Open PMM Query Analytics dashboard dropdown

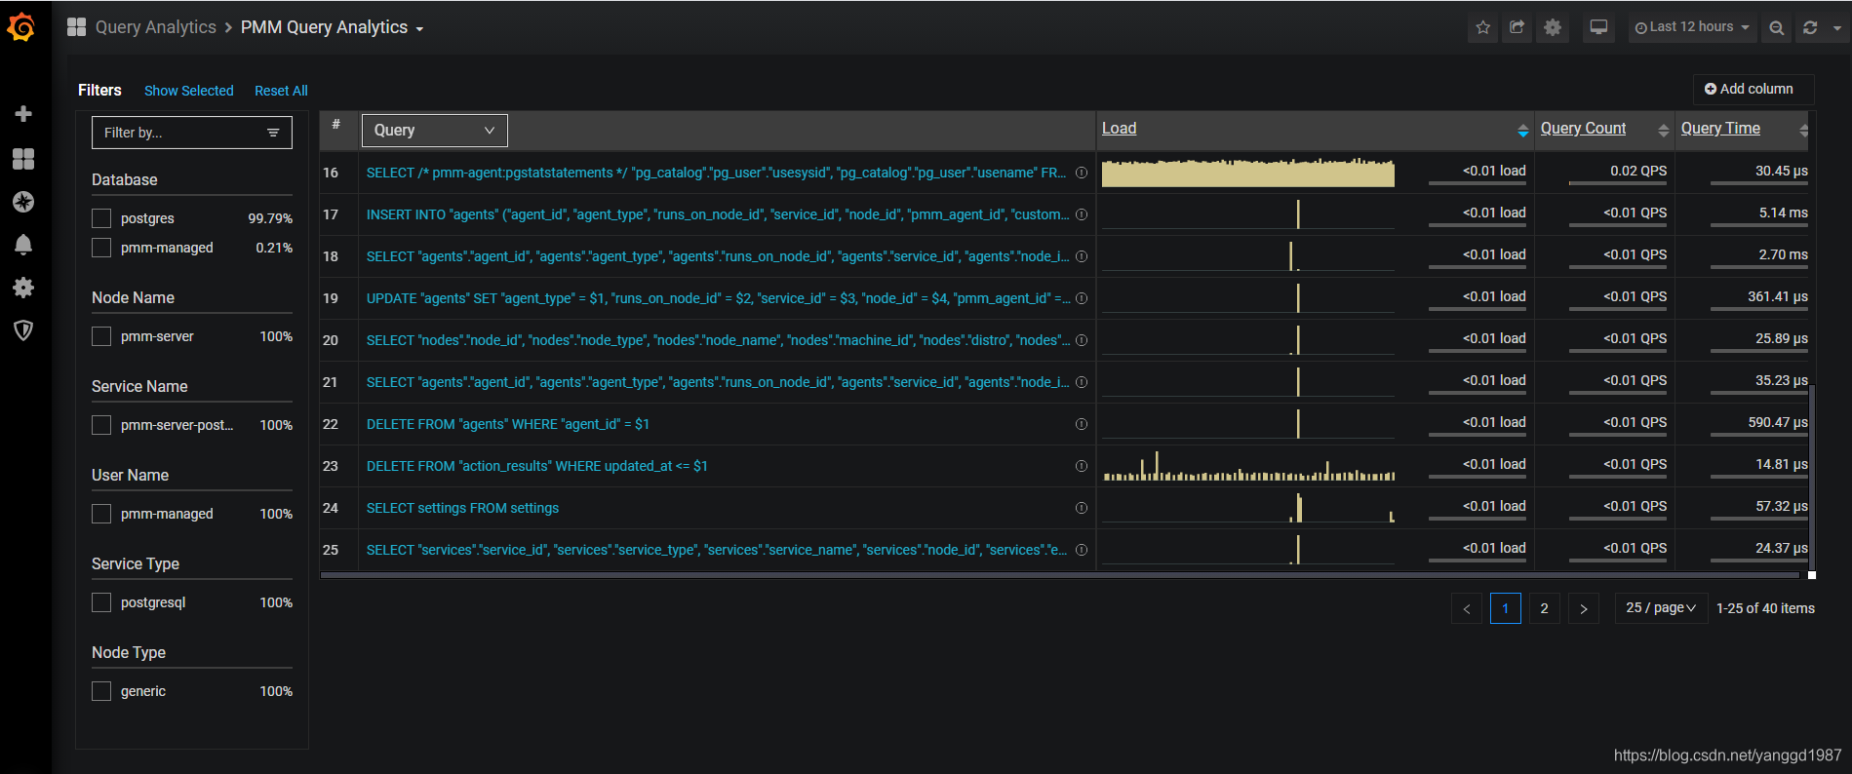[332, 27]
